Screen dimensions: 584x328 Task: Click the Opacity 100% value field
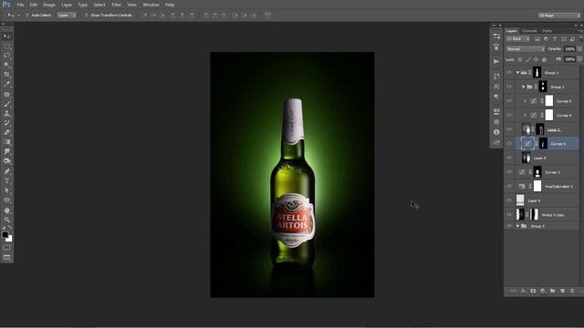[569, 49]
